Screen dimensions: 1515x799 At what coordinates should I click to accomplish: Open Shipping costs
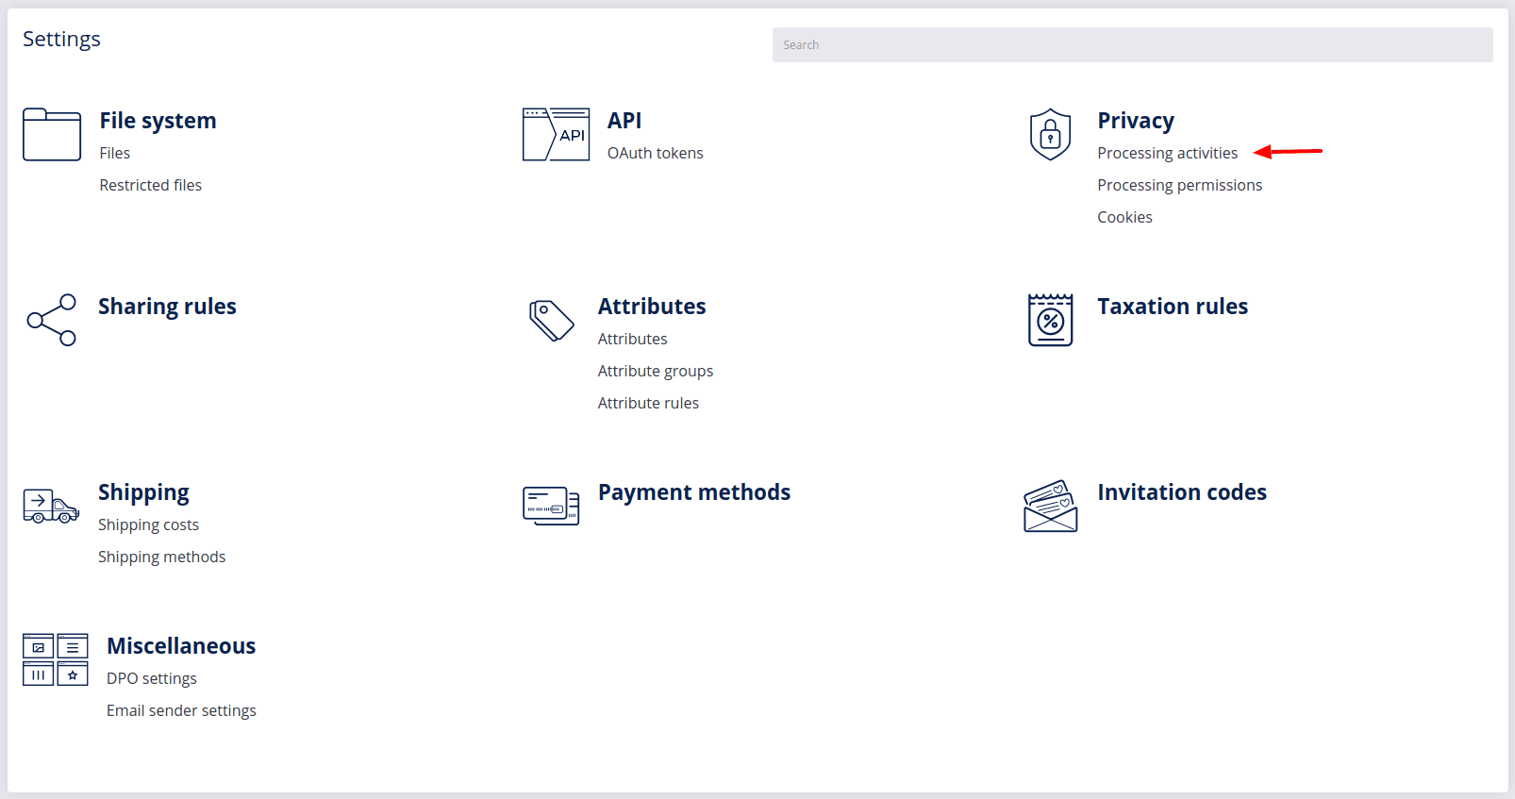point(148,524)
